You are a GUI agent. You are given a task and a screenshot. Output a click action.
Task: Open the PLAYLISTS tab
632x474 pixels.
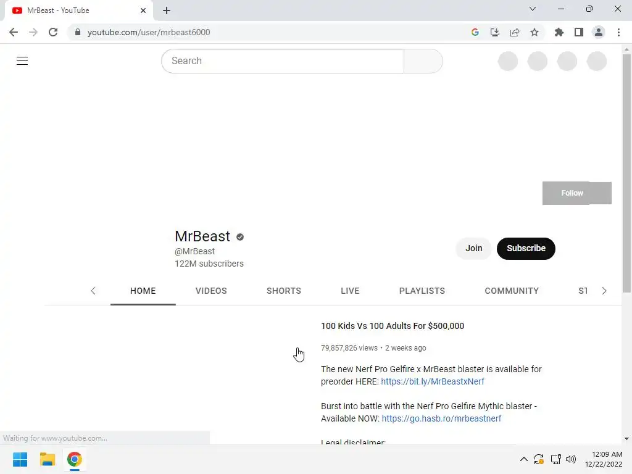click(x=422, y=291)
